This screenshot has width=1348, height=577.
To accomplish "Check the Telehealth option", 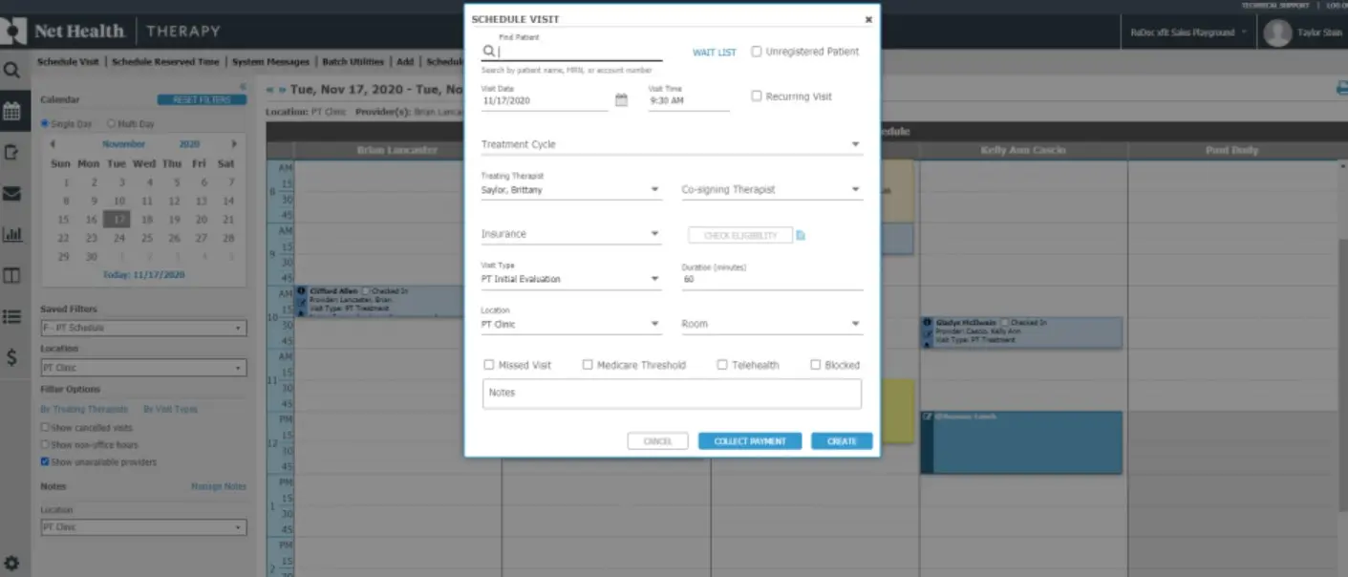I will 723,364.
